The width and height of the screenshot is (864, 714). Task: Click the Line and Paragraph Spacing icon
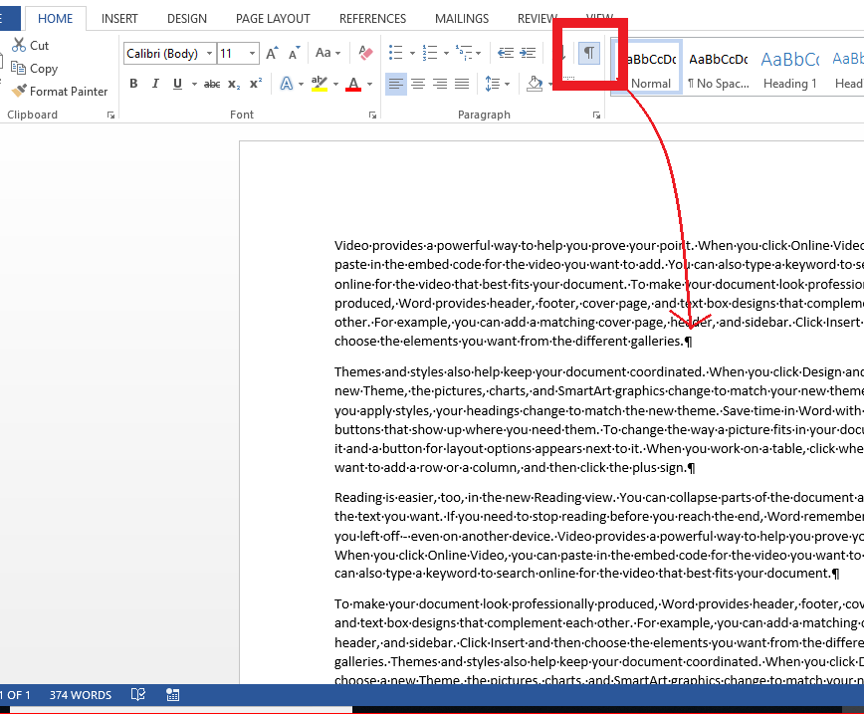493,84
